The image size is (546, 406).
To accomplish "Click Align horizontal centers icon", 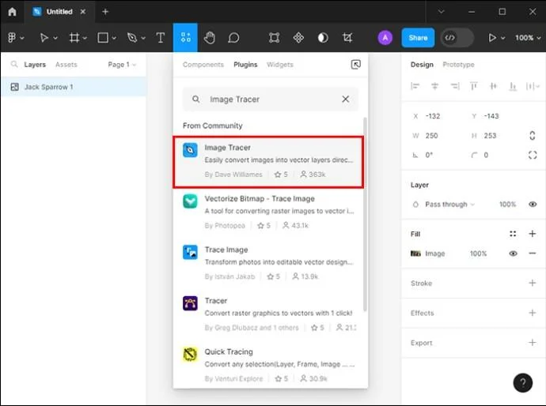I will click(434, 86).
